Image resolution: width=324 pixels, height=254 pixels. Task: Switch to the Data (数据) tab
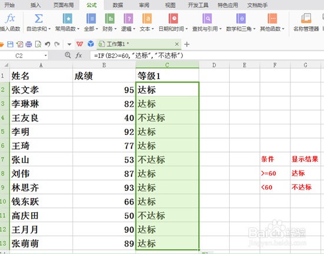(118, 5)
